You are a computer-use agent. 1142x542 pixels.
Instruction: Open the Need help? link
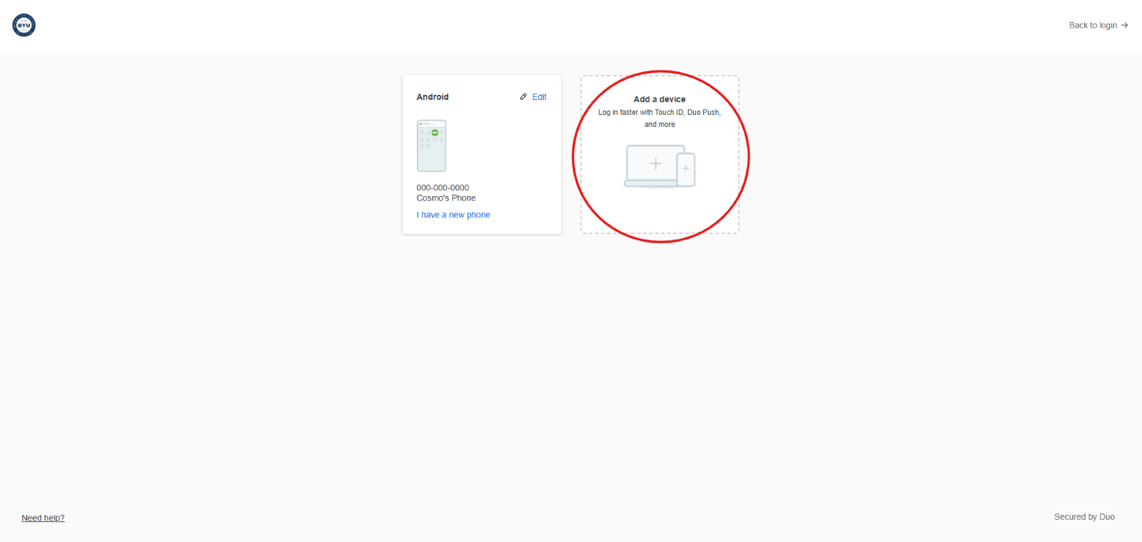43,518
